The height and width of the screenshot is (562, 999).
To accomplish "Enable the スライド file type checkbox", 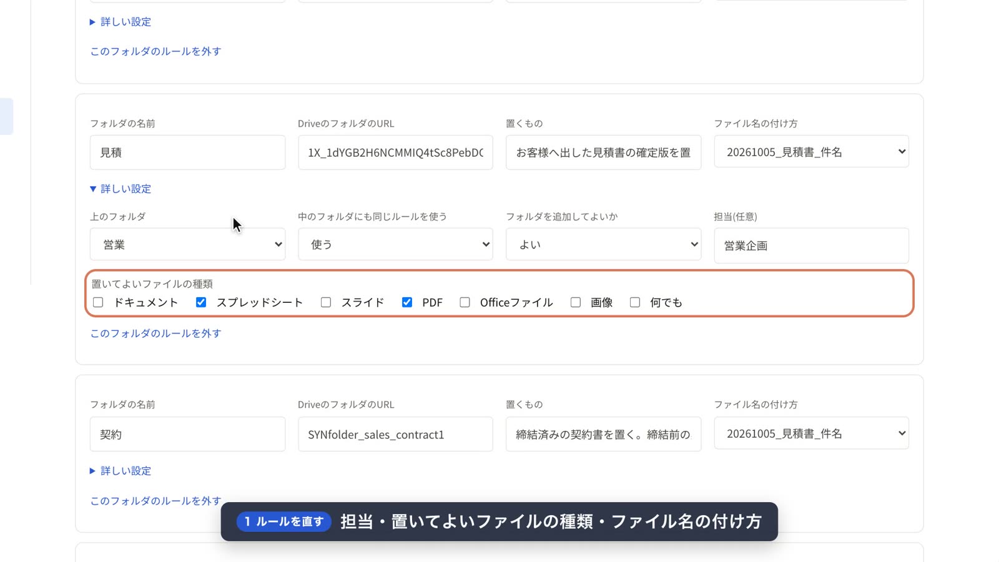I will click(x=326, y=302).
